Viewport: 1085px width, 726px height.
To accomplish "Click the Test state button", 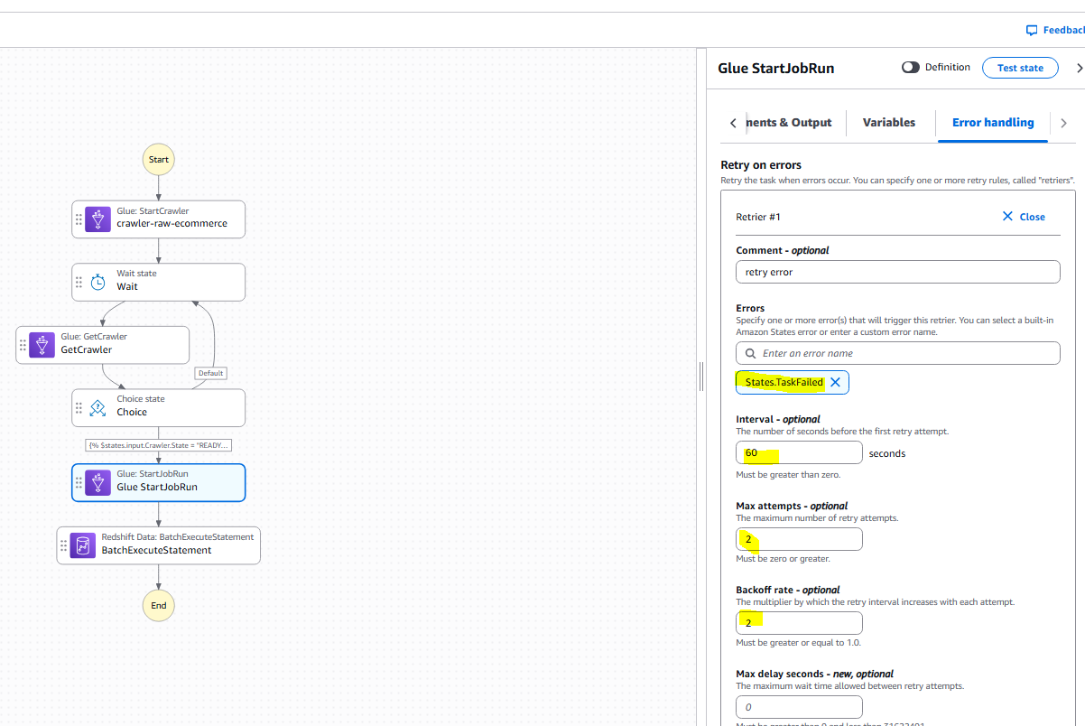I will coord(1020,68).
